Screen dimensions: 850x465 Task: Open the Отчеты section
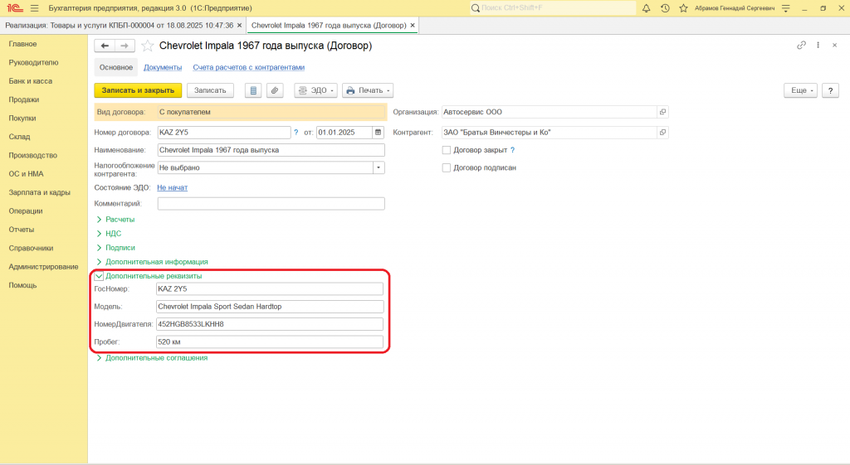point(22,230)
